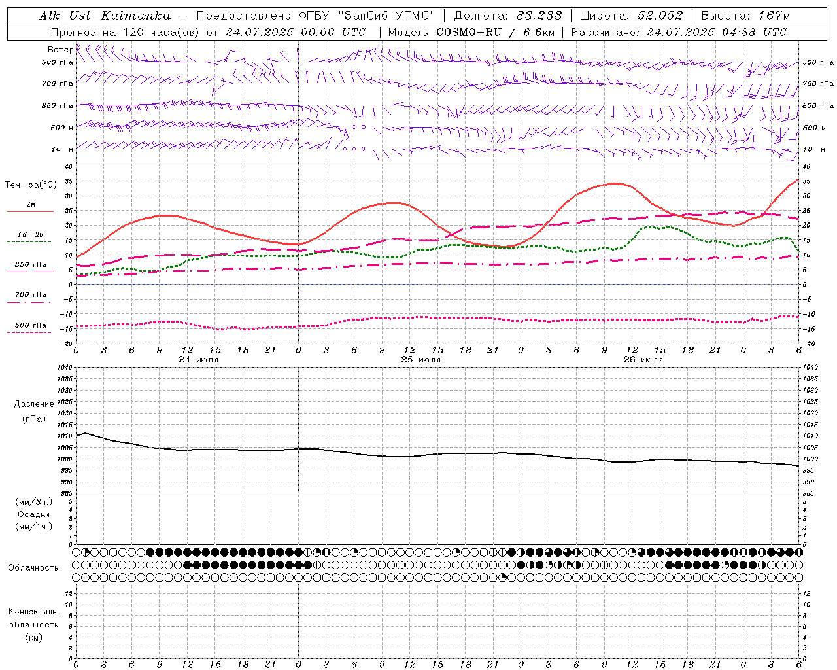This screenshot has width=837, height=670.
Task: Click the Ветер wind panel label
Action: coord(60,50)
